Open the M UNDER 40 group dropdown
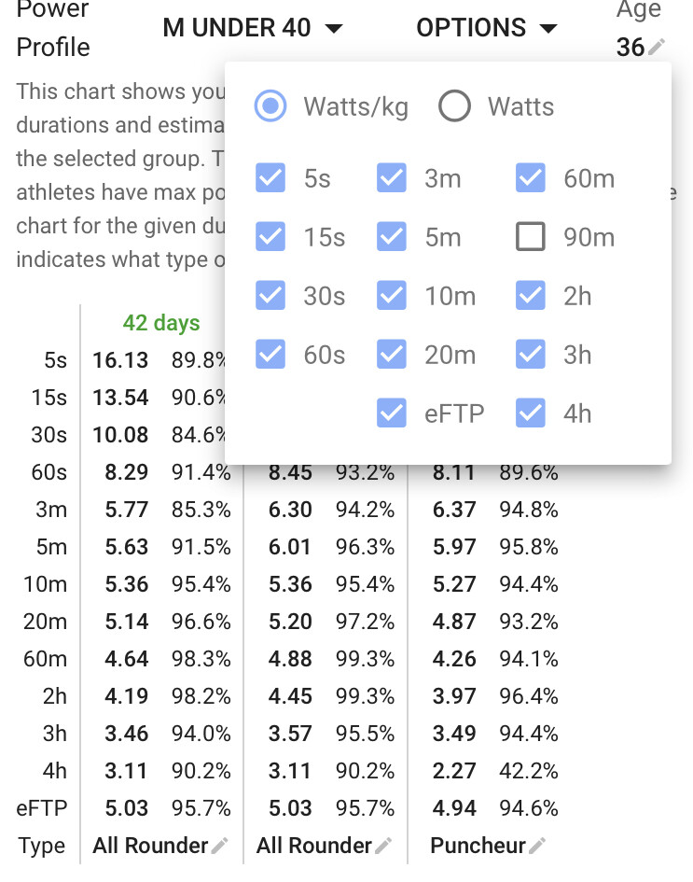 253,28
